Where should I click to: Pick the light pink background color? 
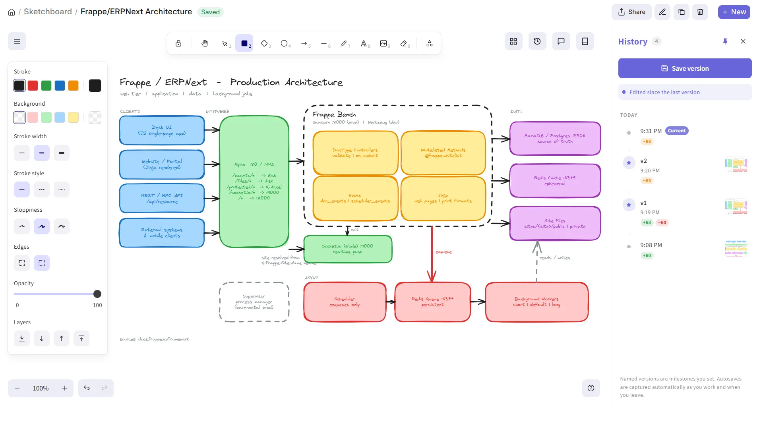click(x=33, y=117)
